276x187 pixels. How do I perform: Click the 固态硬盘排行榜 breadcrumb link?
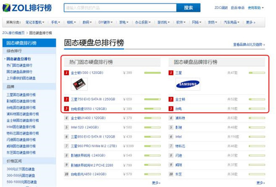point(40,33)
